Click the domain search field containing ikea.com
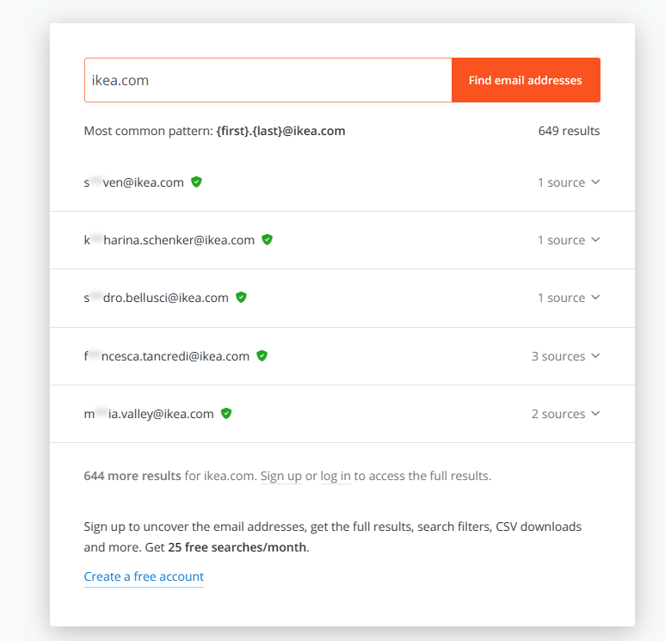 tap(268, 80)
